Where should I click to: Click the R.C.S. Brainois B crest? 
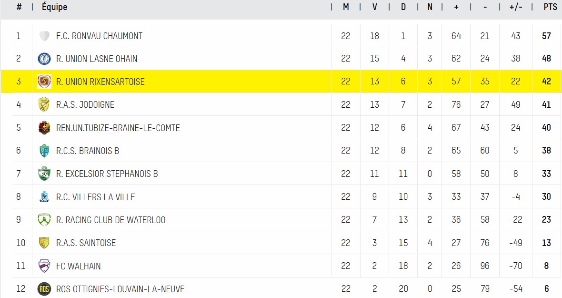[x=44, y=151]
